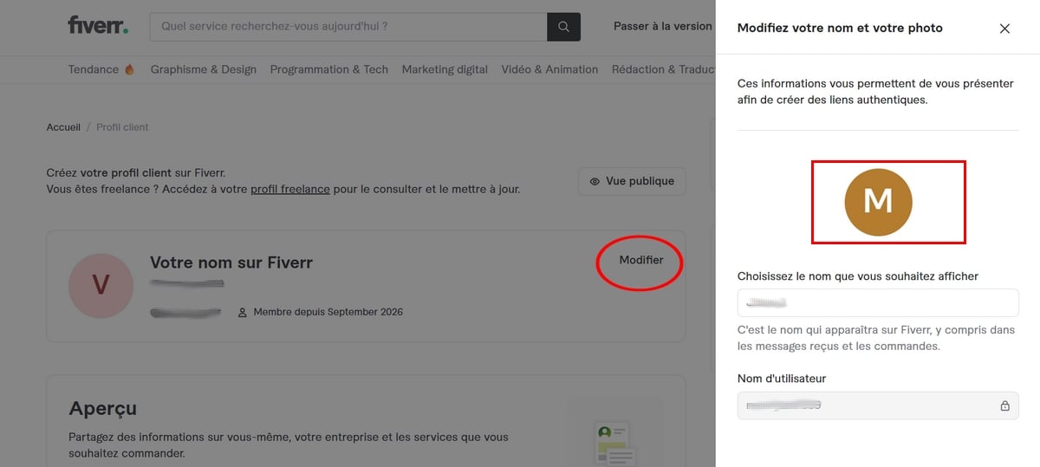The image size is (1040, 467).
Task: Open Vidéo & Animation category
Action: tap(549, 69)
